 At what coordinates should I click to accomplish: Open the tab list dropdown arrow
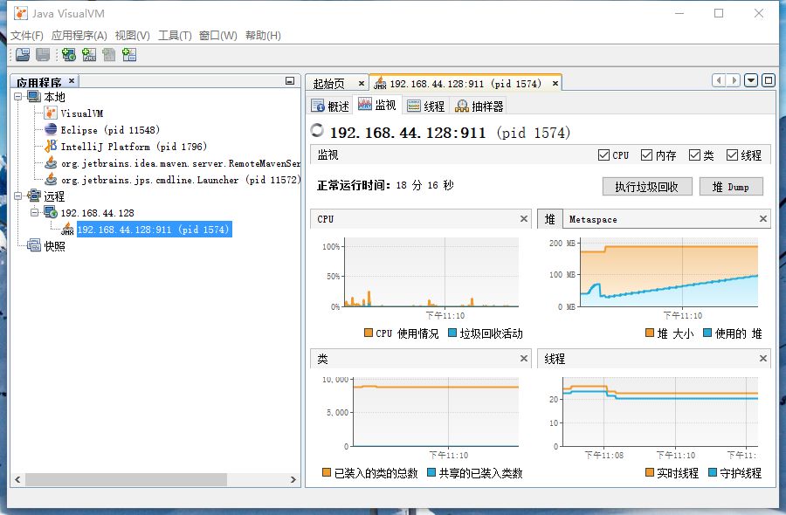click(x=751, y=79)
